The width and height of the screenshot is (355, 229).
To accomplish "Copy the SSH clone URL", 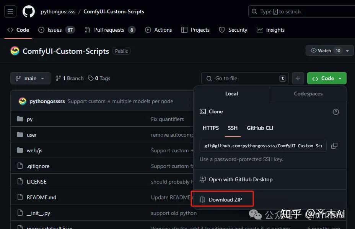I will click(334, 146).
